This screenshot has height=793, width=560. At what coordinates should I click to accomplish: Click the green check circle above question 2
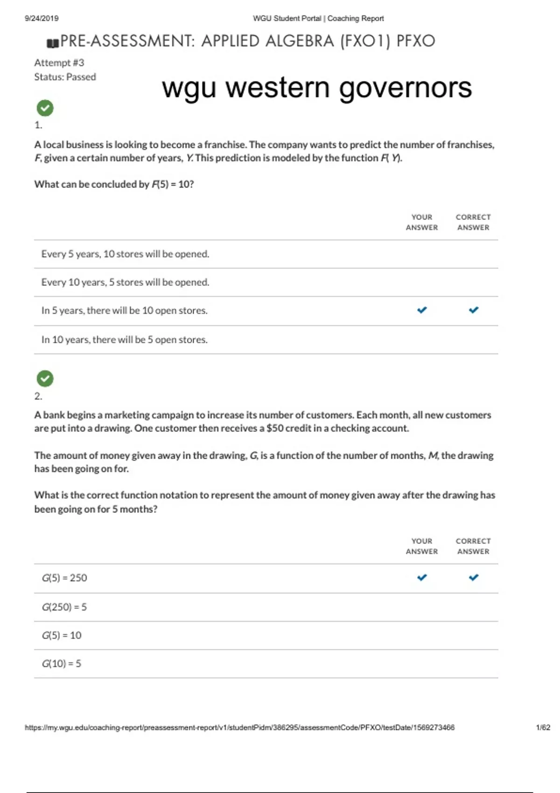tap(45, 379)
